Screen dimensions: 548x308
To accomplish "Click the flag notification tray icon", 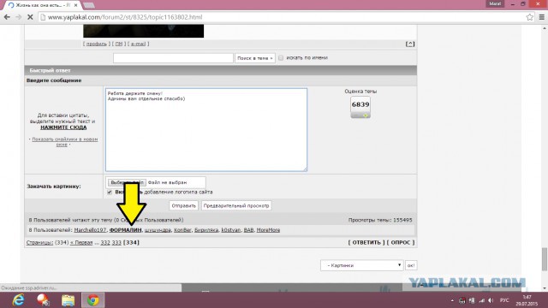I will (462, 300).
